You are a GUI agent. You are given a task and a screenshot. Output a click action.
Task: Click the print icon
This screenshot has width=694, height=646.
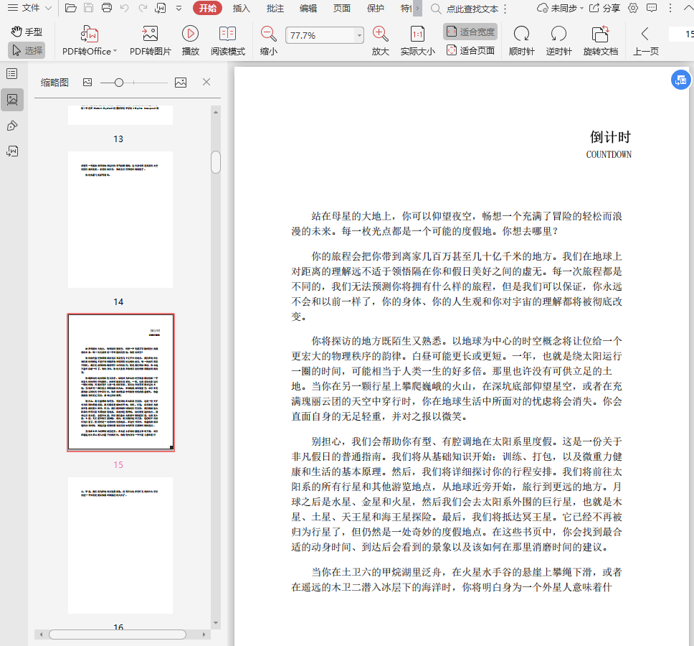click(107, 8)
